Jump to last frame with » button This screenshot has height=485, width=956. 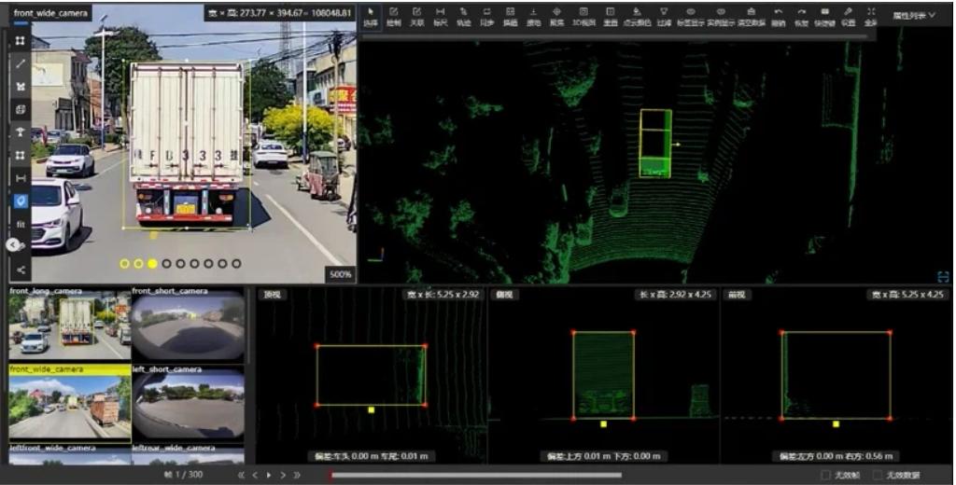tap(297, 475)
